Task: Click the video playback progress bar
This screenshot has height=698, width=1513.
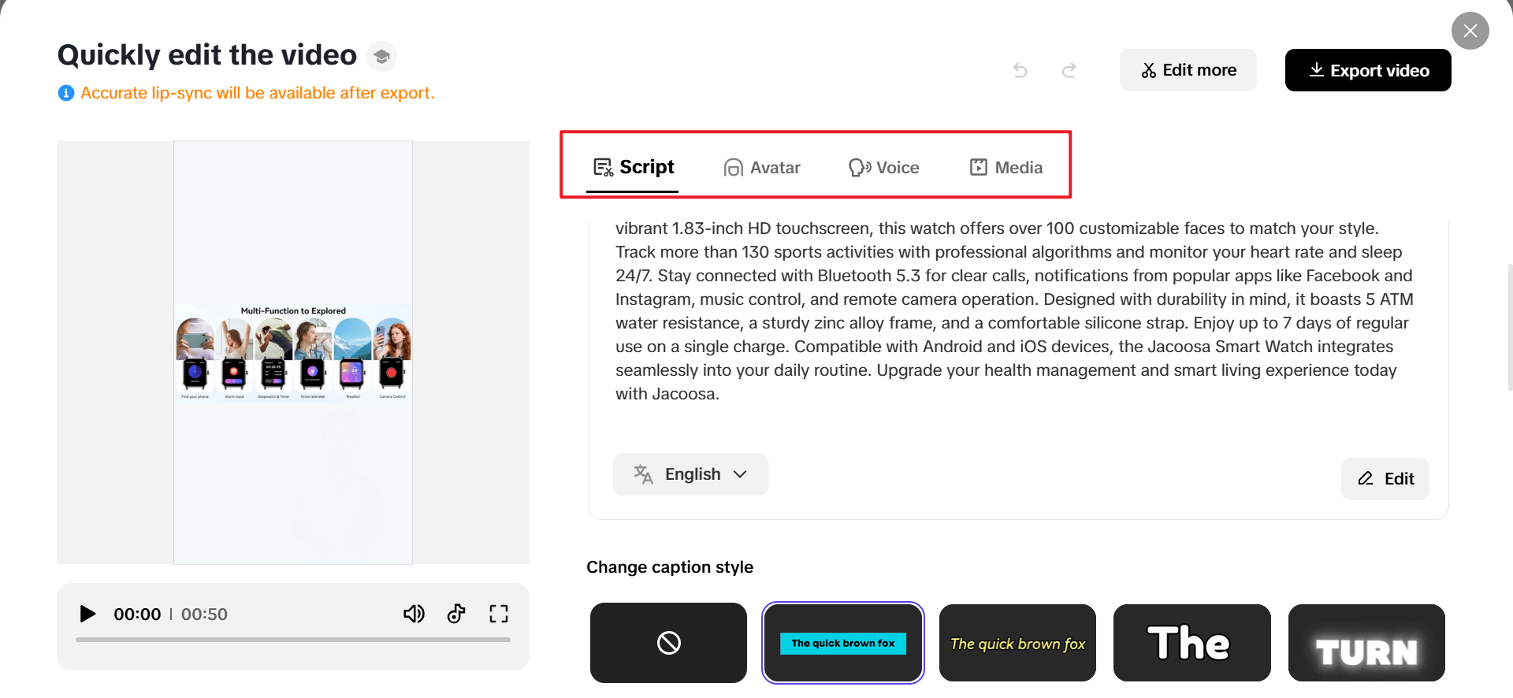Action: pos(292,640)
